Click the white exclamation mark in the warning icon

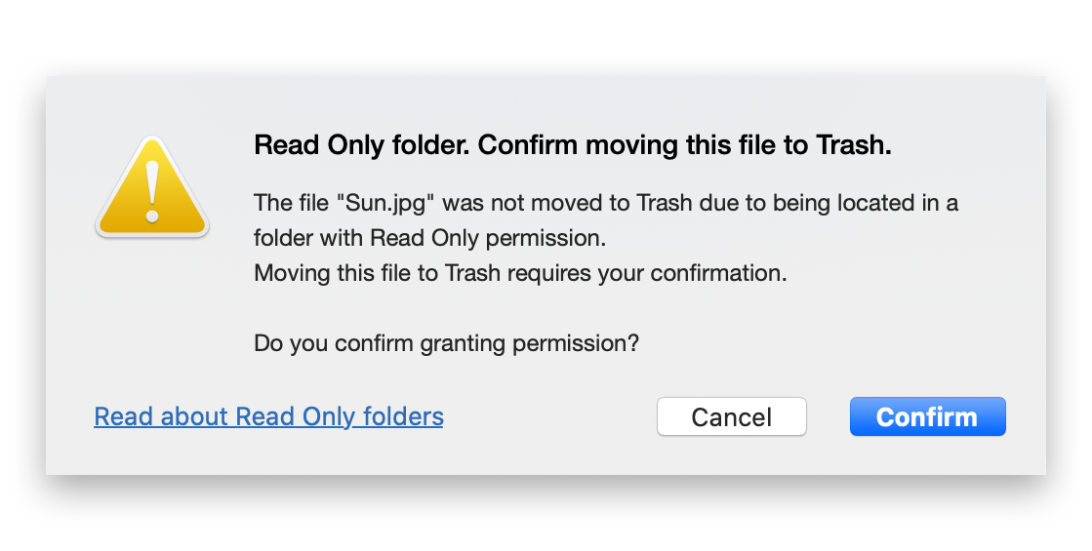152,190
